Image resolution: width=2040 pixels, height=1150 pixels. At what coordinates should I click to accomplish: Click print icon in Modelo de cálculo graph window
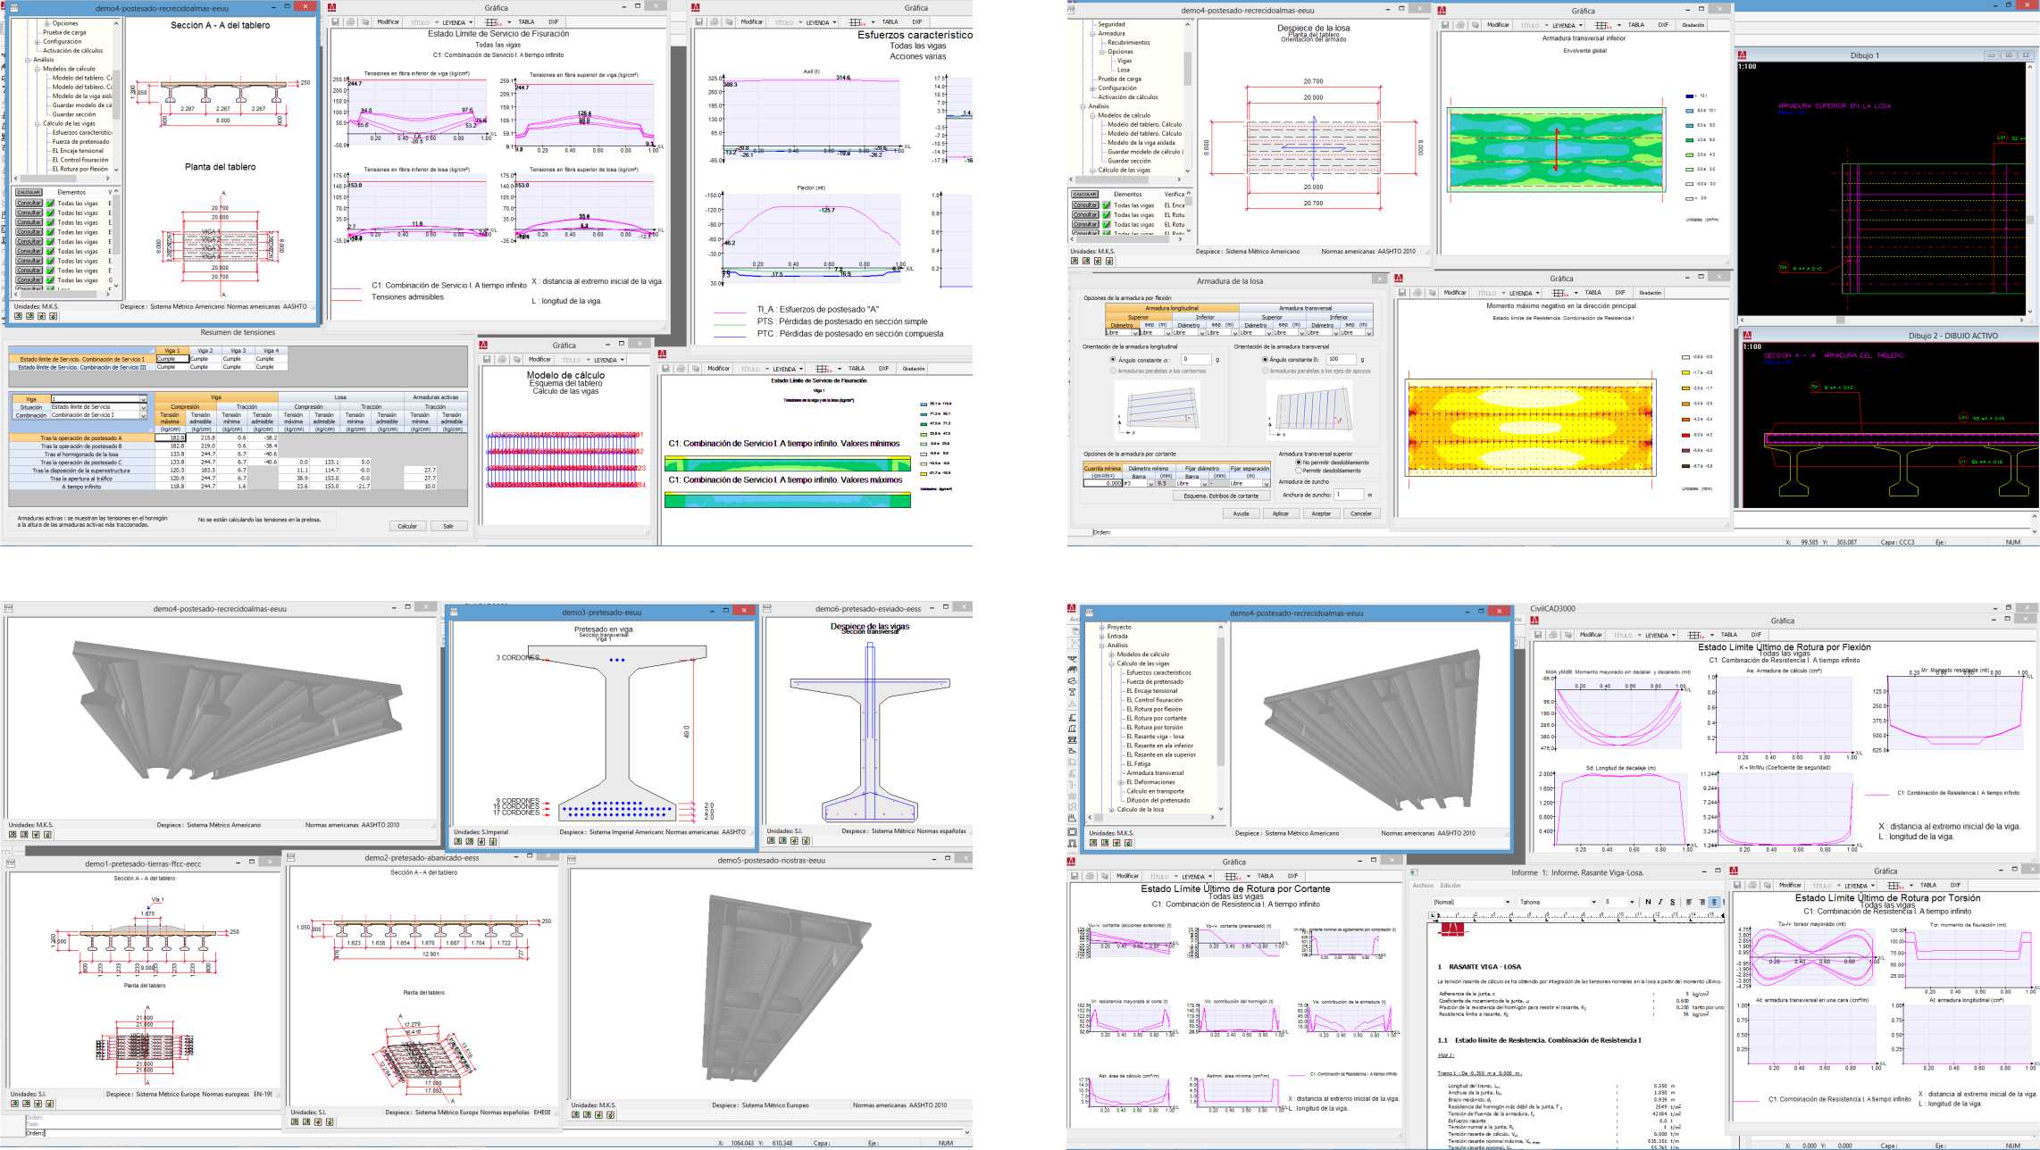pos(502,360)
